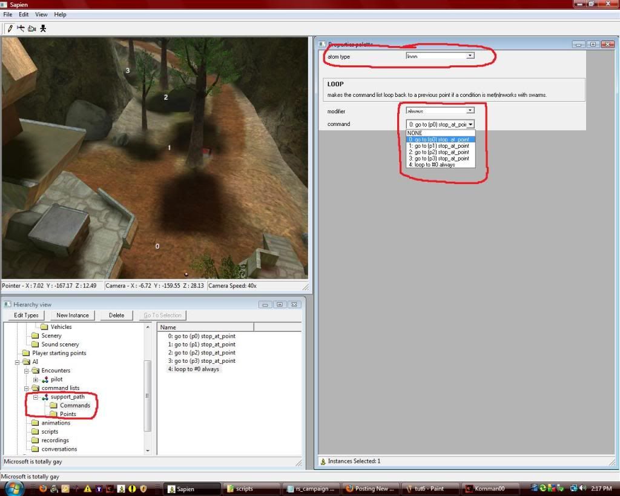This screenshot has height=496, width=620.
Task: Switch to the Posting New taskbar window
Action: (x=371, y=489)
